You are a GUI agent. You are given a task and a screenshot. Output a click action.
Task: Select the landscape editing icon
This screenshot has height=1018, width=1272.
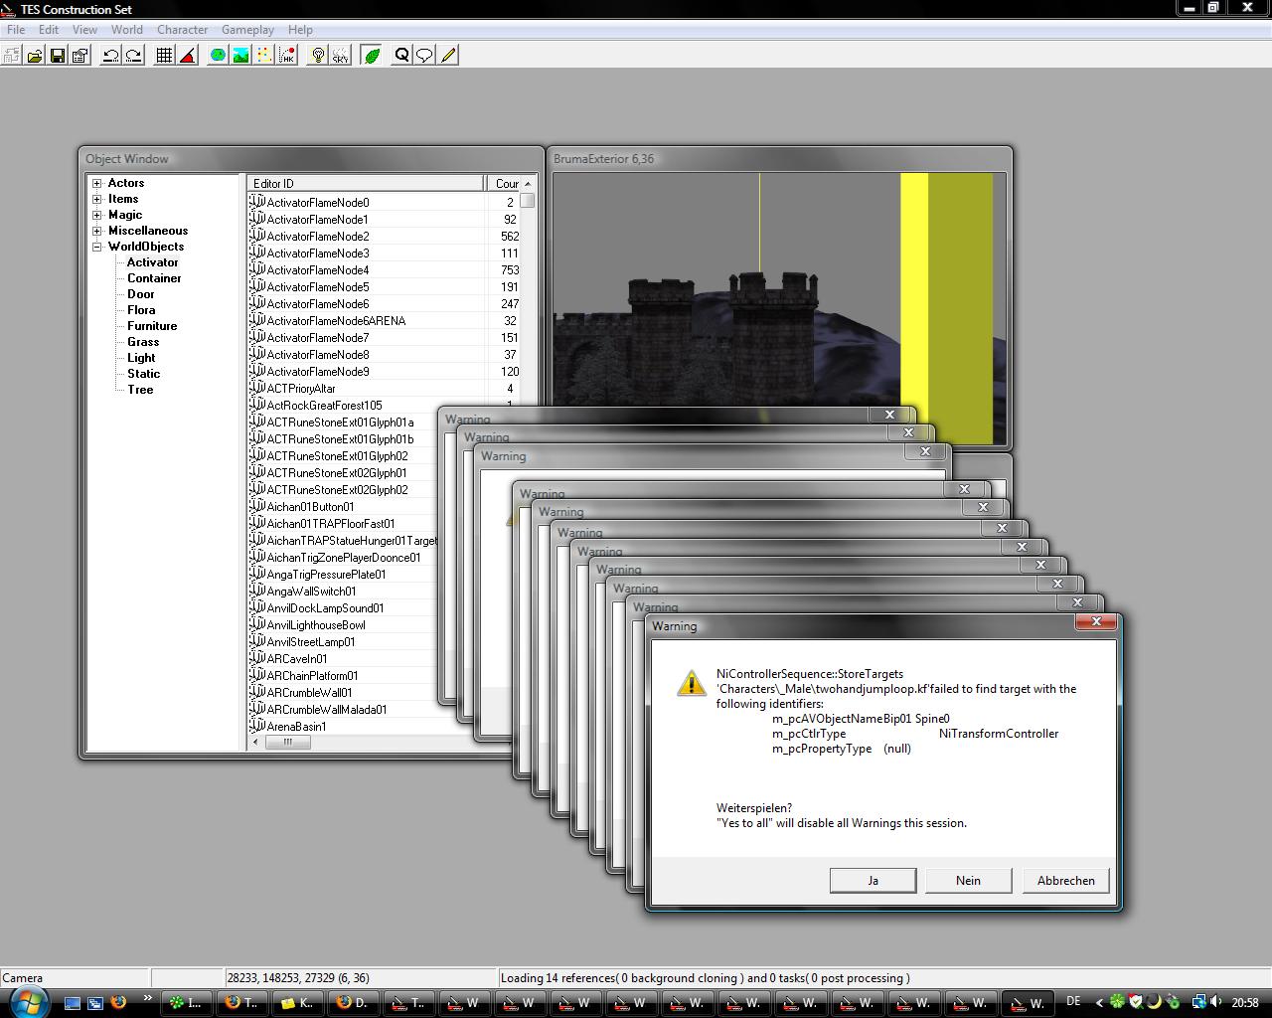240,56
